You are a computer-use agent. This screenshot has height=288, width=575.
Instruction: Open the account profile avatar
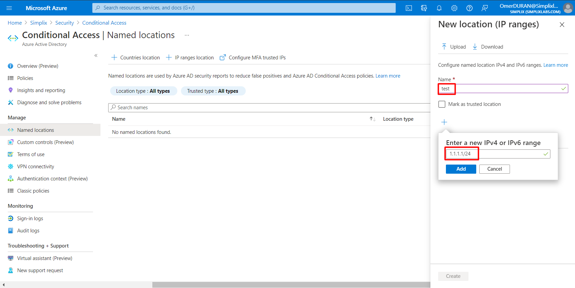(568, 8)
